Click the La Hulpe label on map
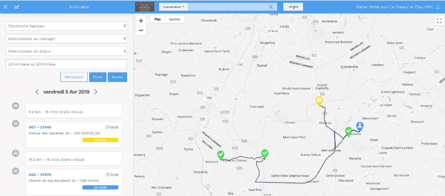445x196 pixels. point(385,105)
